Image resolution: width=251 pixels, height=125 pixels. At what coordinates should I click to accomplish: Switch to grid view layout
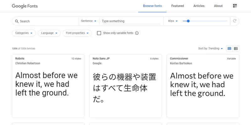(229, 48)
